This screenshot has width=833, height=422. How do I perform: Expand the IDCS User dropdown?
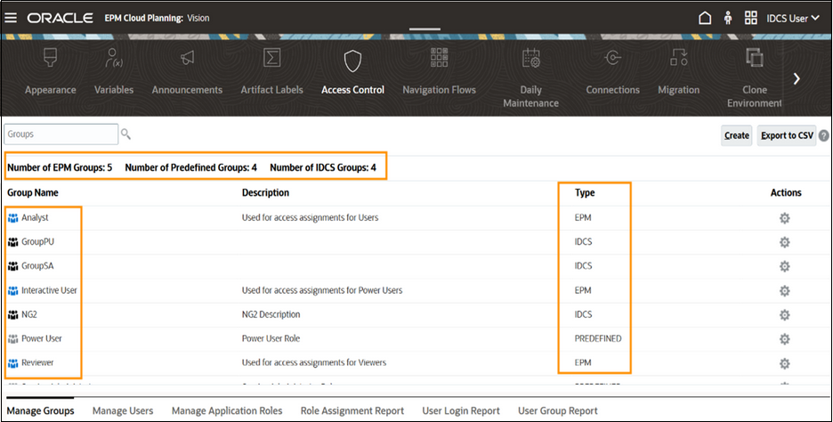pyautogui.click(x=793, y=19)
